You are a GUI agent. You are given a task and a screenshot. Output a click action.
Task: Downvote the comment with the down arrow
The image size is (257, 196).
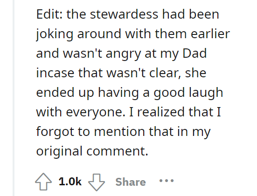pyautogui.click(x=97, y=182)
